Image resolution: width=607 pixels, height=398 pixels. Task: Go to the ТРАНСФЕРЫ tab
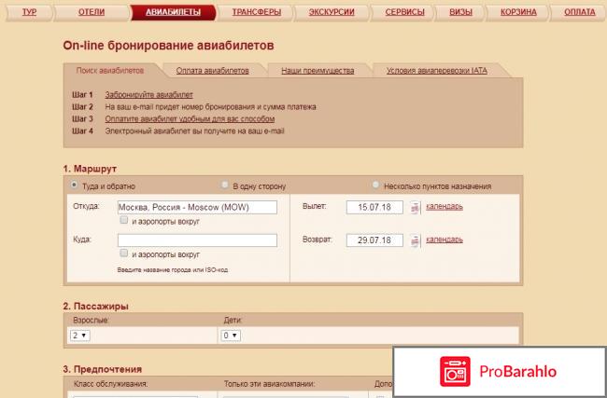pyautogui.click(x=256, y=12)
